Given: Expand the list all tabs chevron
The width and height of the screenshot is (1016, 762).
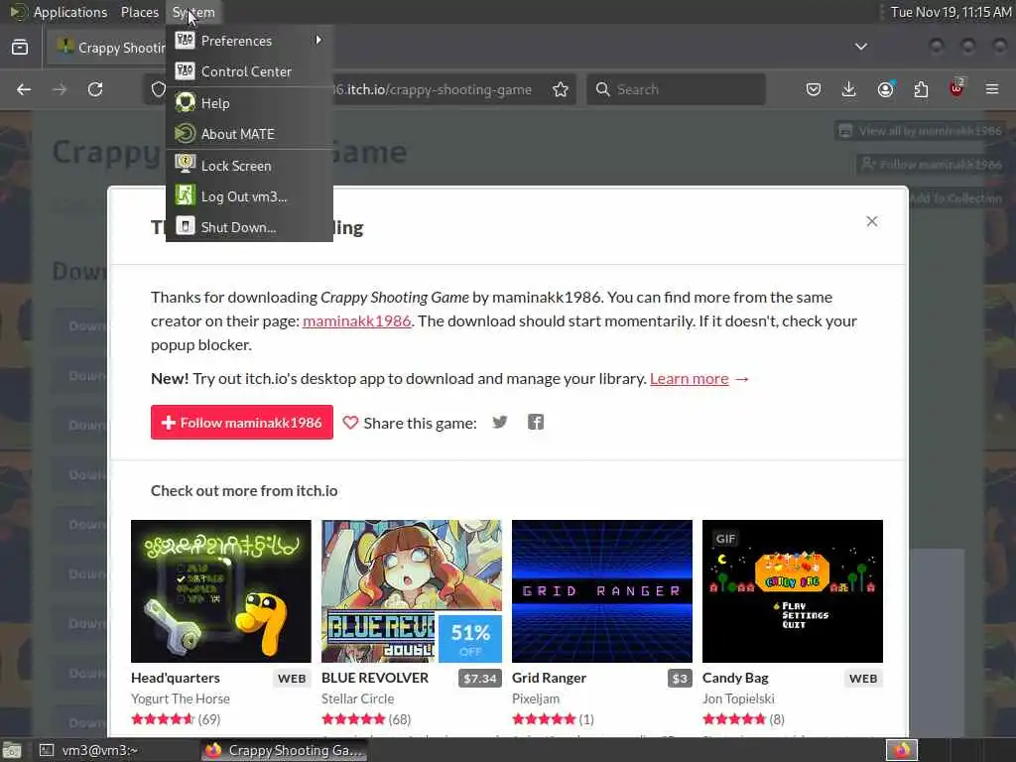Looking at the screenshot, I should pyautogui.click(x=861, y=47).
